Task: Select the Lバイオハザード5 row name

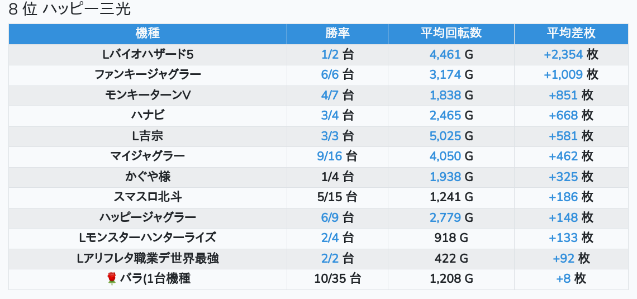Action: coord(148,54)
